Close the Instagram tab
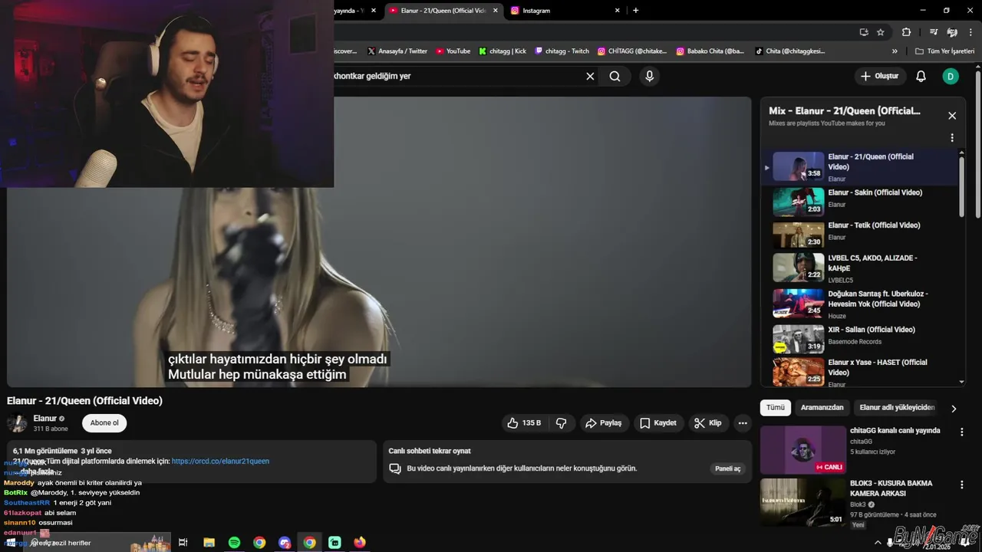This screenshot has height=552, width=982. [618, 11]
